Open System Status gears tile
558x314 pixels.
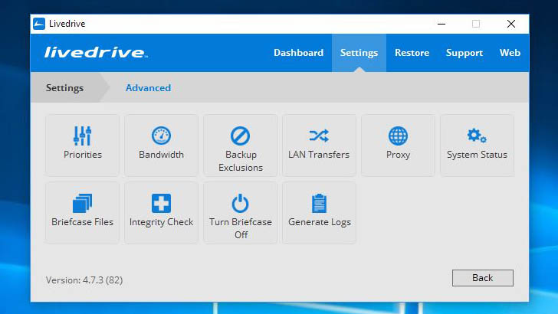(x=478, y=145)
